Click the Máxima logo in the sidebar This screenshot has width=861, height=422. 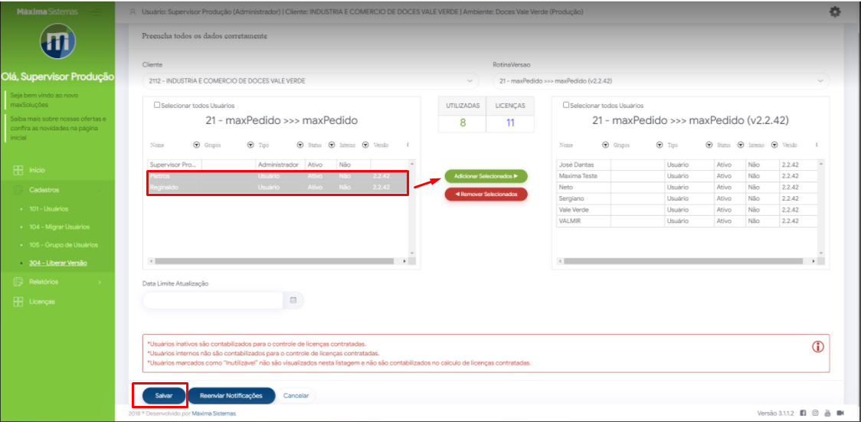57,44
